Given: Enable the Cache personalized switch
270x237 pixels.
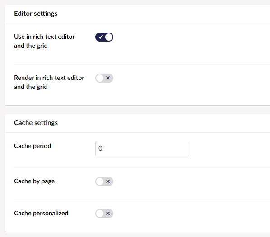Looking at the screenshot, I should click(x=104, y=214).
